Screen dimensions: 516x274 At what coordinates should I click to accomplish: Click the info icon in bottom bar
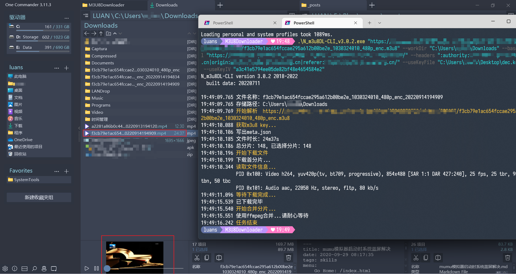tap(15, 268)
